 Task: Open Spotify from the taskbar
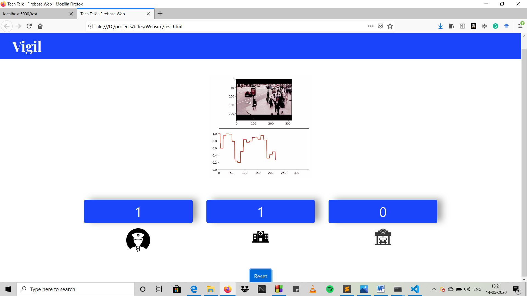[330, 289]
